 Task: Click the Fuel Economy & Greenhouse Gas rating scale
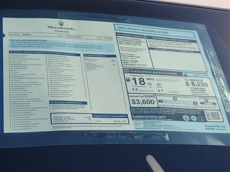coord(178,102)
